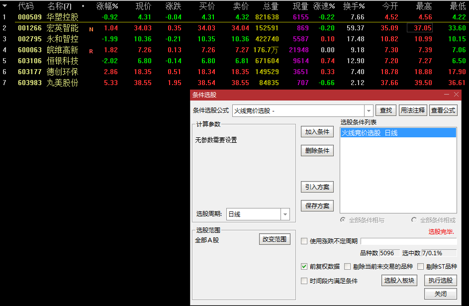This screenshot has height=306, width=469.
Task: Click the R marker on 皖维高新 row
Action: [91, 51]
